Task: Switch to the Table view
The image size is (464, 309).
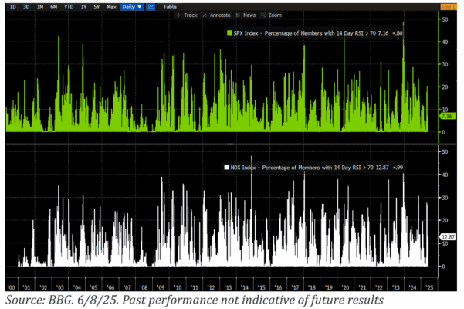Action: click(x=168, y=6)
